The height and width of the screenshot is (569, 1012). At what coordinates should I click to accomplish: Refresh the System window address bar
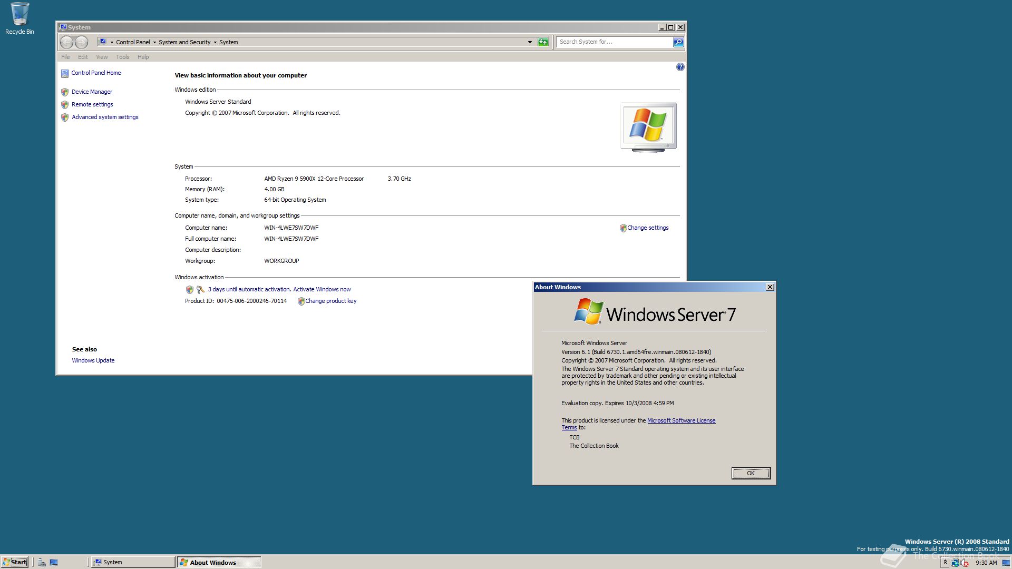543,42
